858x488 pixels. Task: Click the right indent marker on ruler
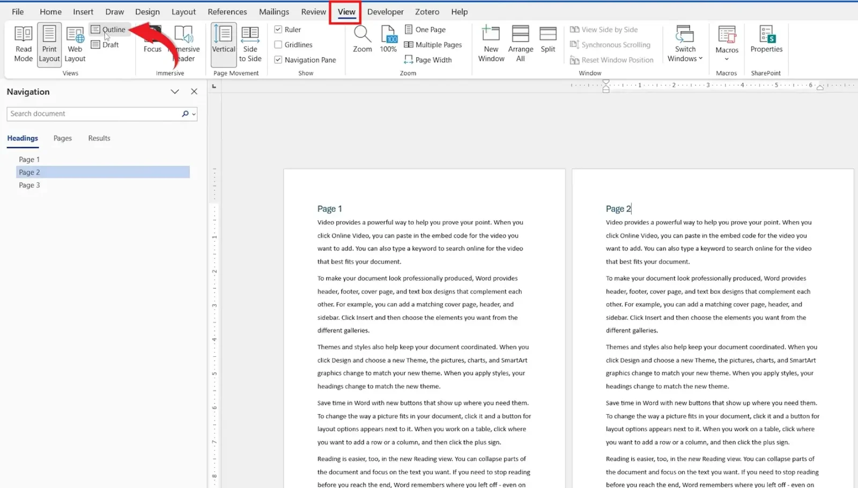pyautogui.click(x=820, y=88)
